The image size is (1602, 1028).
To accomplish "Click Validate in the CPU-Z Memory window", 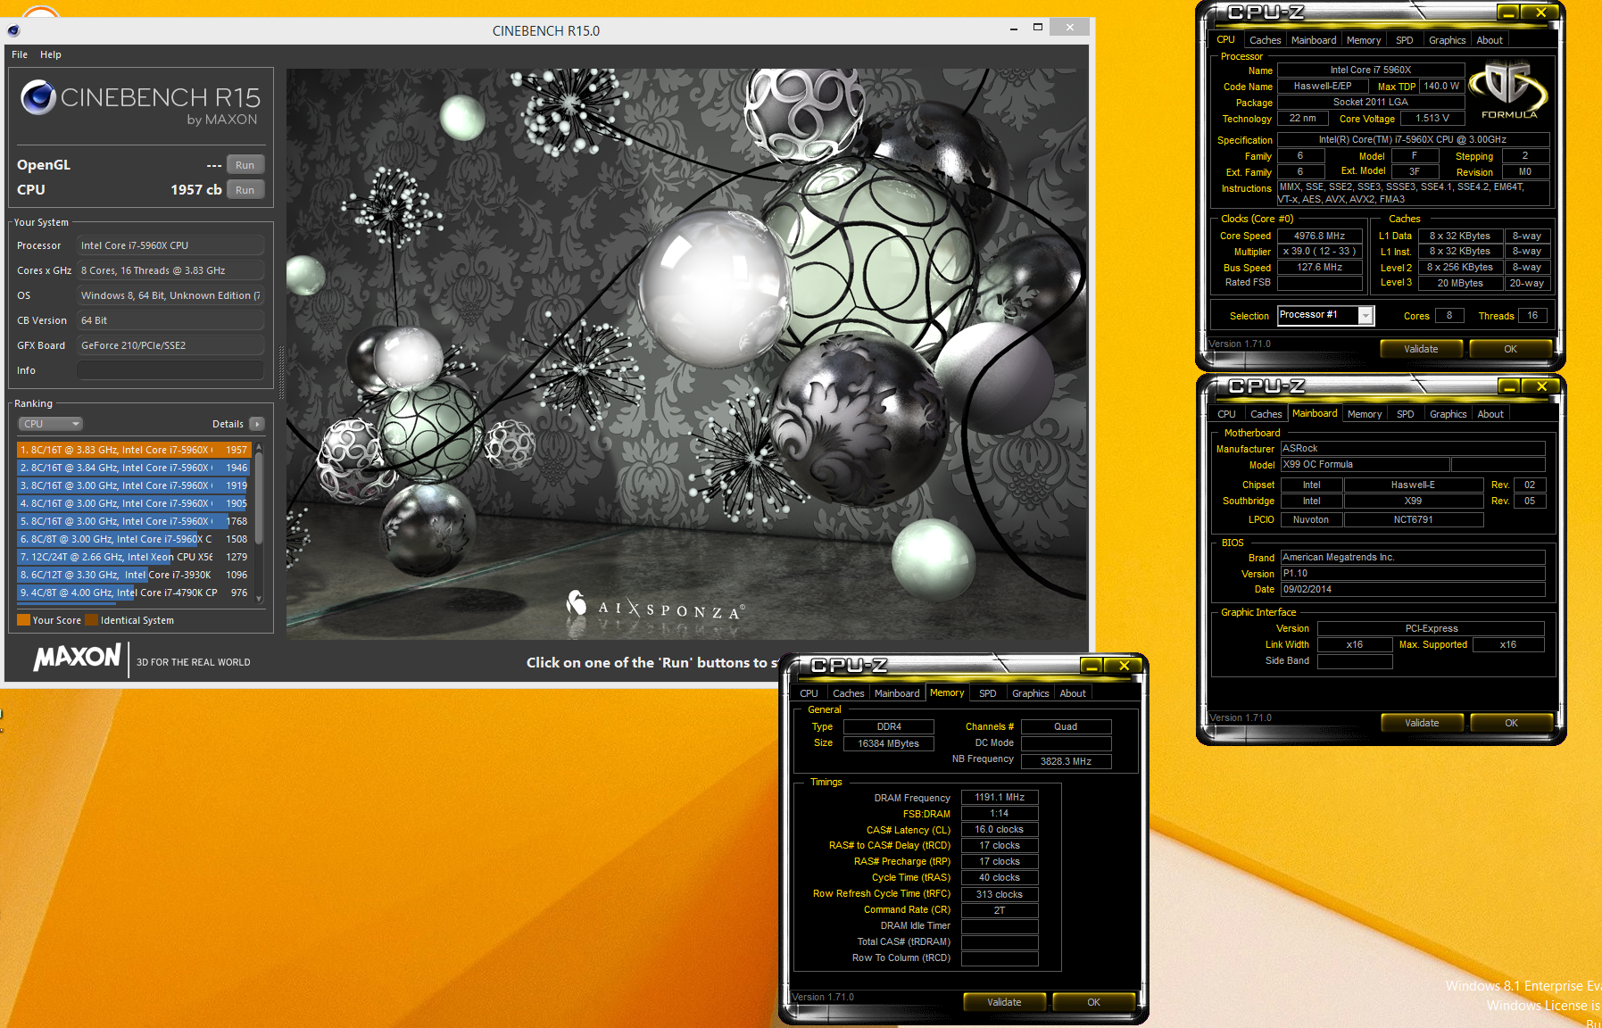I will [x=1004, y=1002].
